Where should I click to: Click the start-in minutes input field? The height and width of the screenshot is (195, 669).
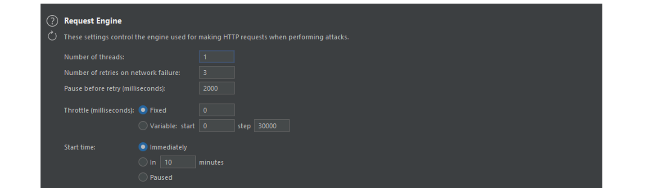178,162
